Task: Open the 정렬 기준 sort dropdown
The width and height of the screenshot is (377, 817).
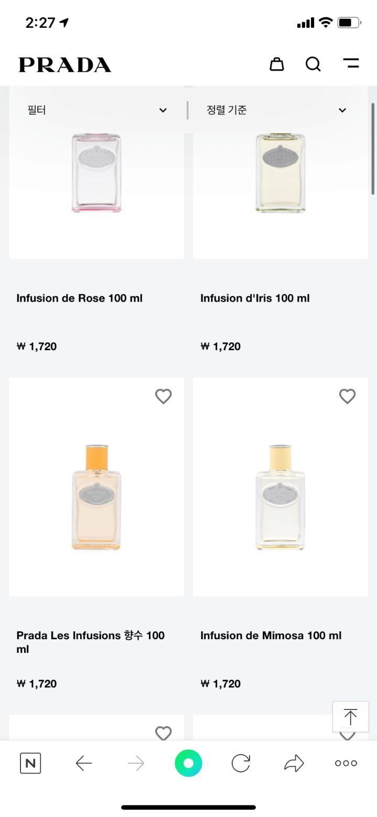Action: 277,110
